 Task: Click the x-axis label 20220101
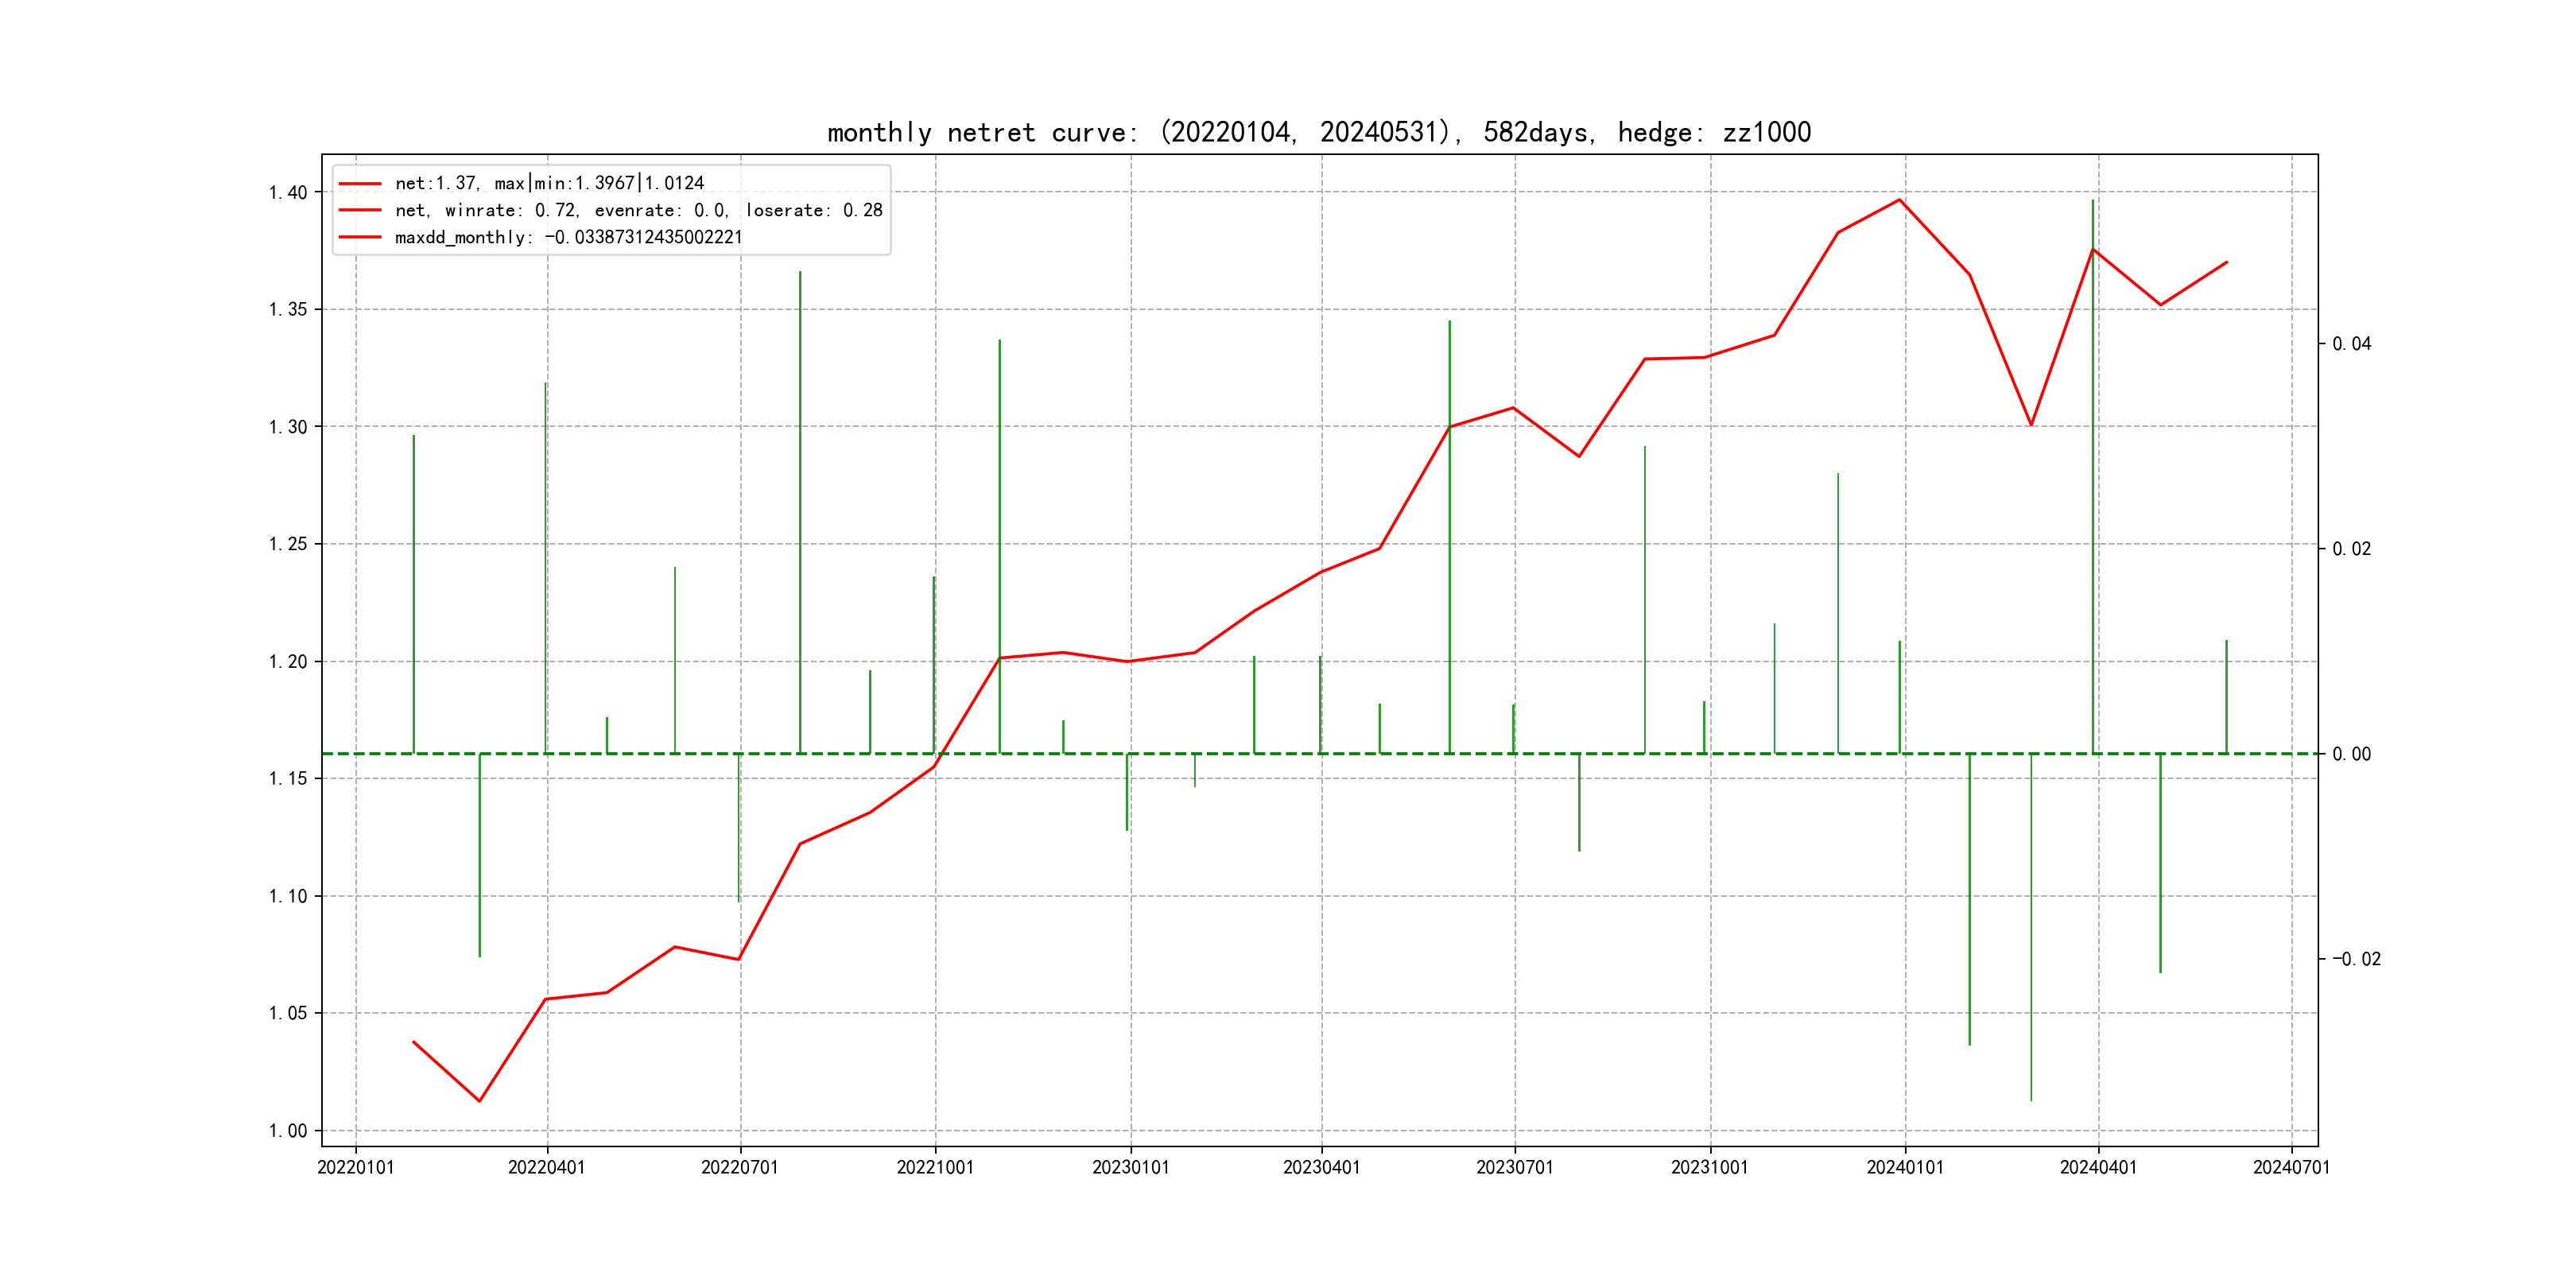[x=355, y=1167]
